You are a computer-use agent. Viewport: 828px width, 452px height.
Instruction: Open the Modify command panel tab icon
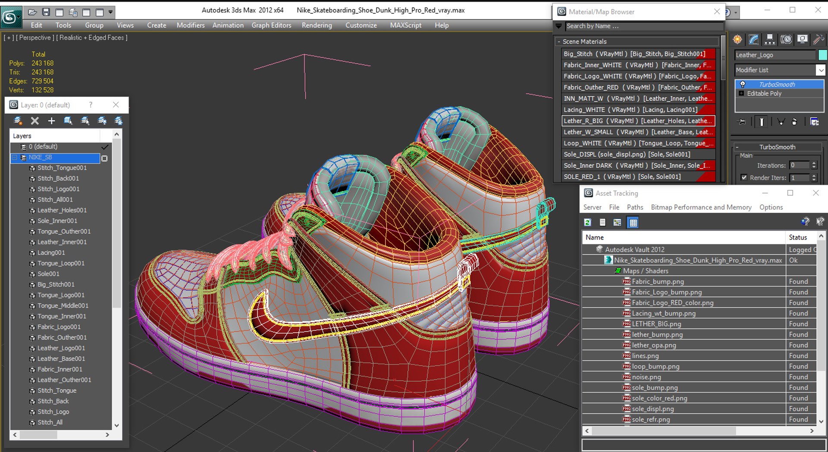(x=753, y=39)
